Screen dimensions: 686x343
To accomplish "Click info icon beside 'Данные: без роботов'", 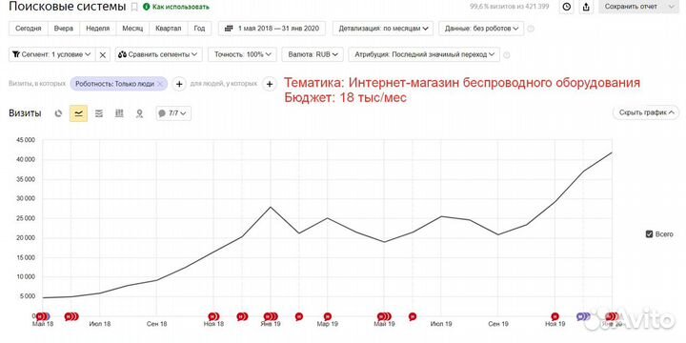I will [531, 29].
